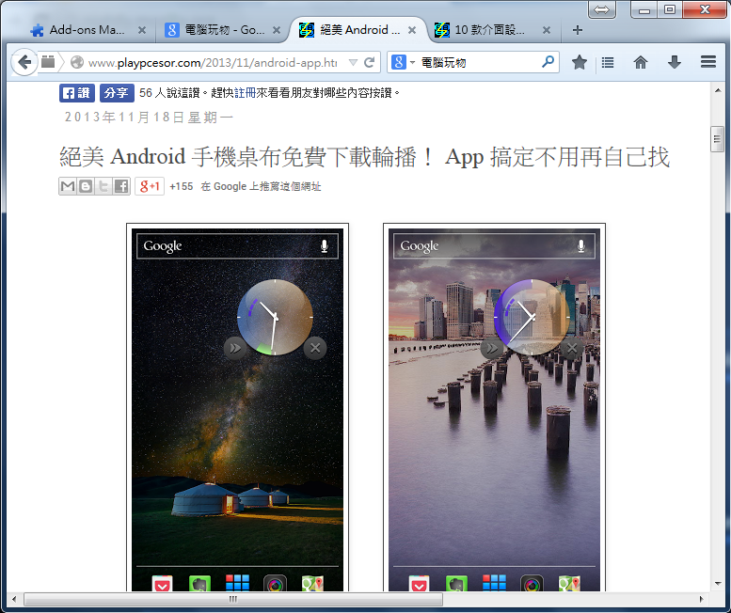
Task: Close the 絕美 Android tab
Action: (412, 30)
